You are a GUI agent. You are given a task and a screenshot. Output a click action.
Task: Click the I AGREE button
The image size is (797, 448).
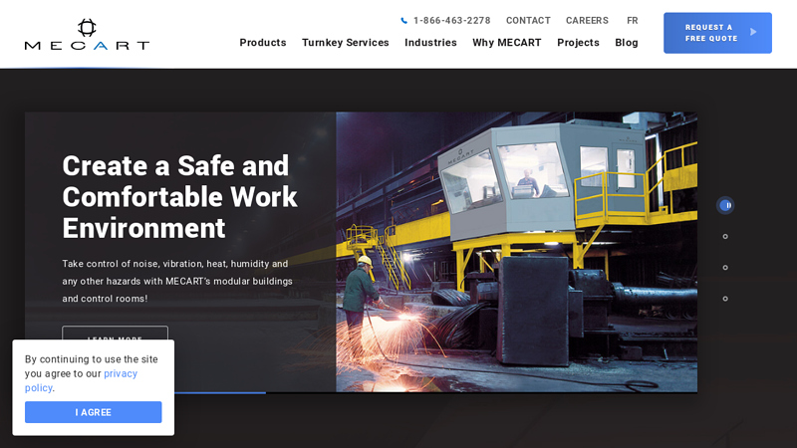(x=93, y=412)
